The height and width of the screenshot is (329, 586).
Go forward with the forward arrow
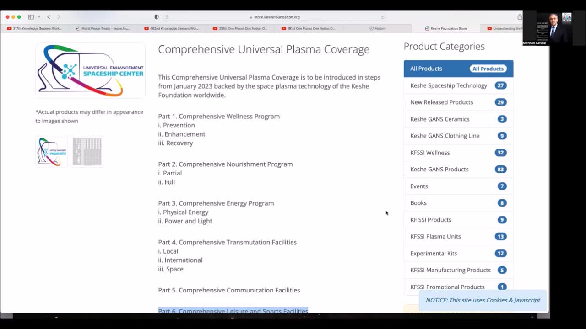click(59, 17)
